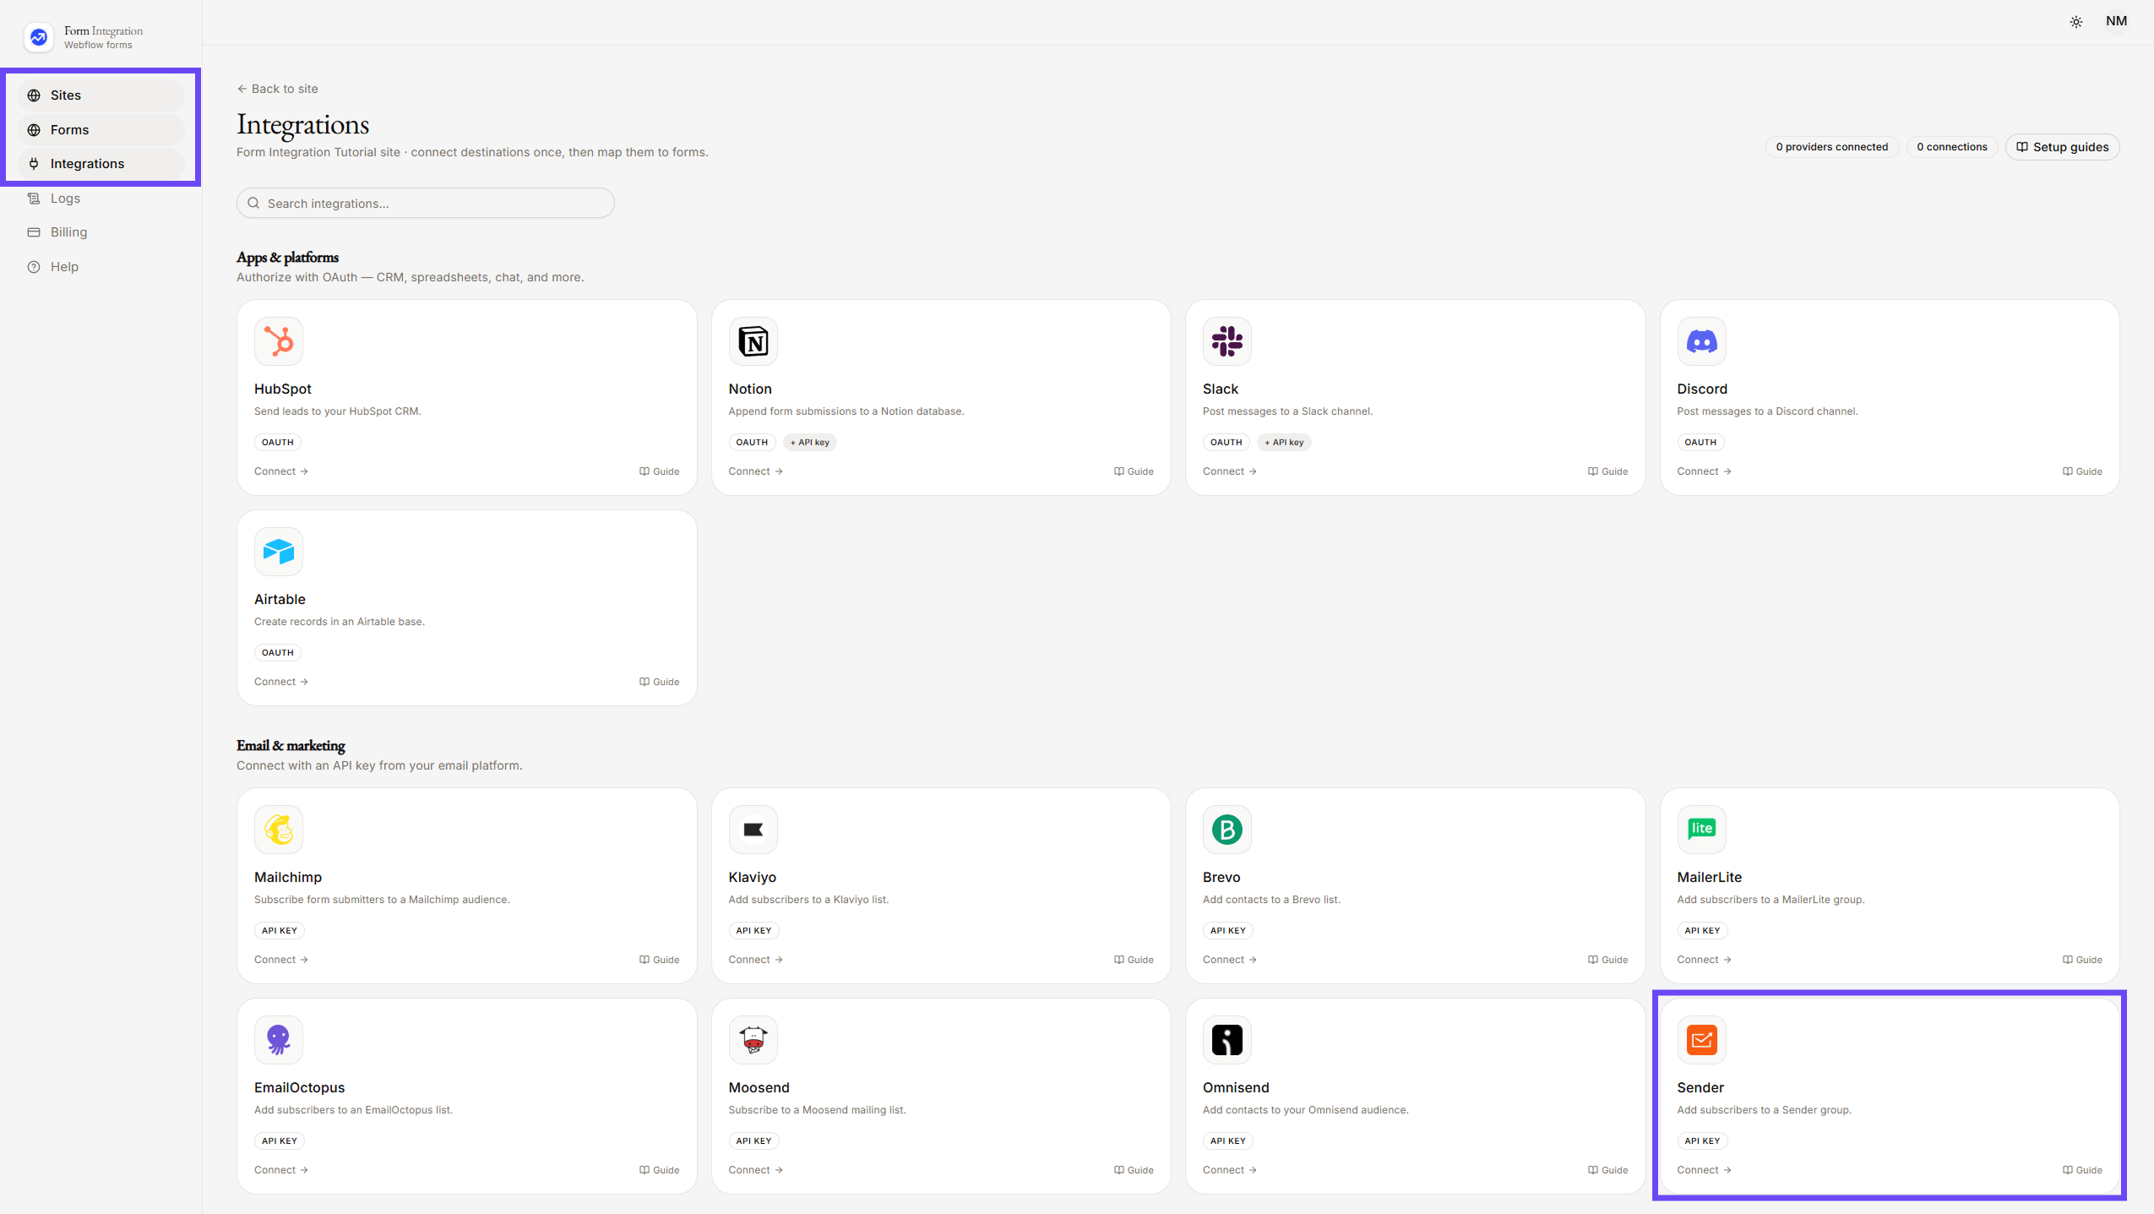
Task: Click the Slack logo icon
Action: pyautogui.click(x=1227, y=341)
